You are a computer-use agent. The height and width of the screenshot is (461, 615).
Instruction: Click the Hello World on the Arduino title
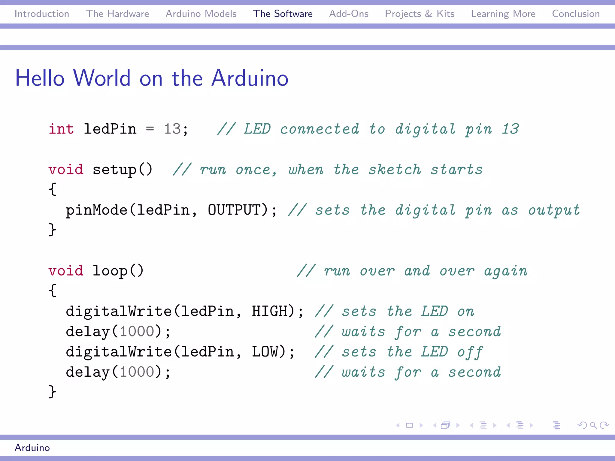click(x=152, y=78)
